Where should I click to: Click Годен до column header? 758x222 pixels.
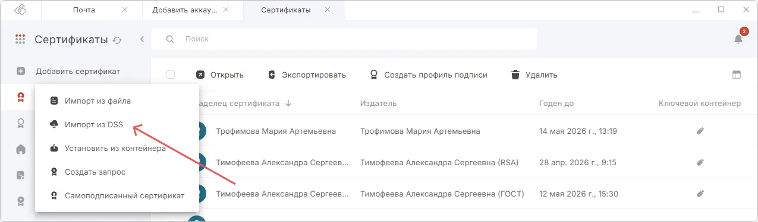(x=556, y=103)
